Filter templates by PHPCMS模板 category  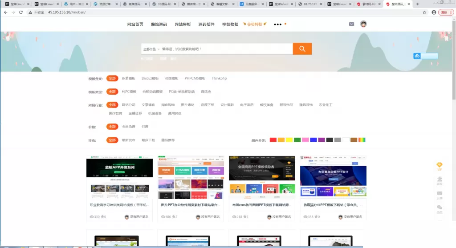(195, 78)
